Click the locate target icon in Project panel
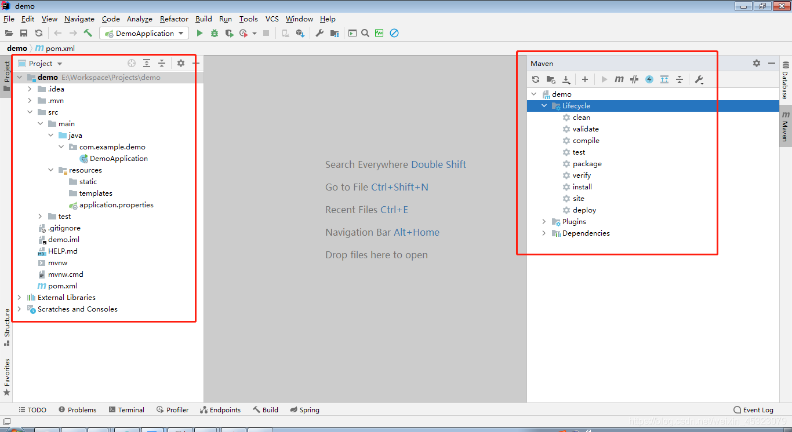 (132, 63)
